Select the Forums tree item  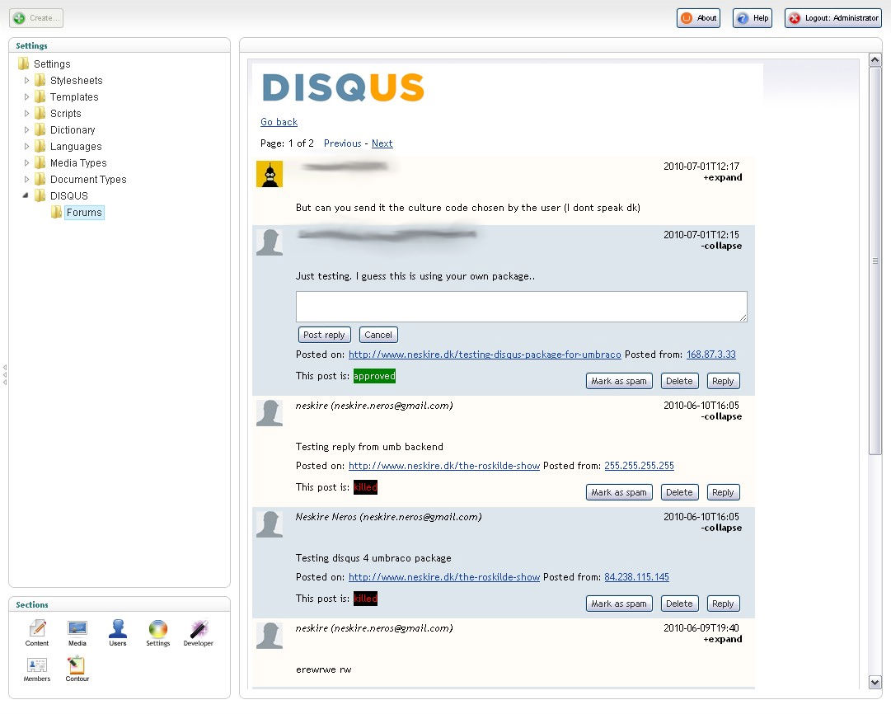pos(84,212)
